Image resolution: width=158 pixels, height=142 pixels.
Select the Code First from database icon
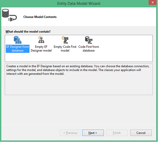[x=89, y=40]
